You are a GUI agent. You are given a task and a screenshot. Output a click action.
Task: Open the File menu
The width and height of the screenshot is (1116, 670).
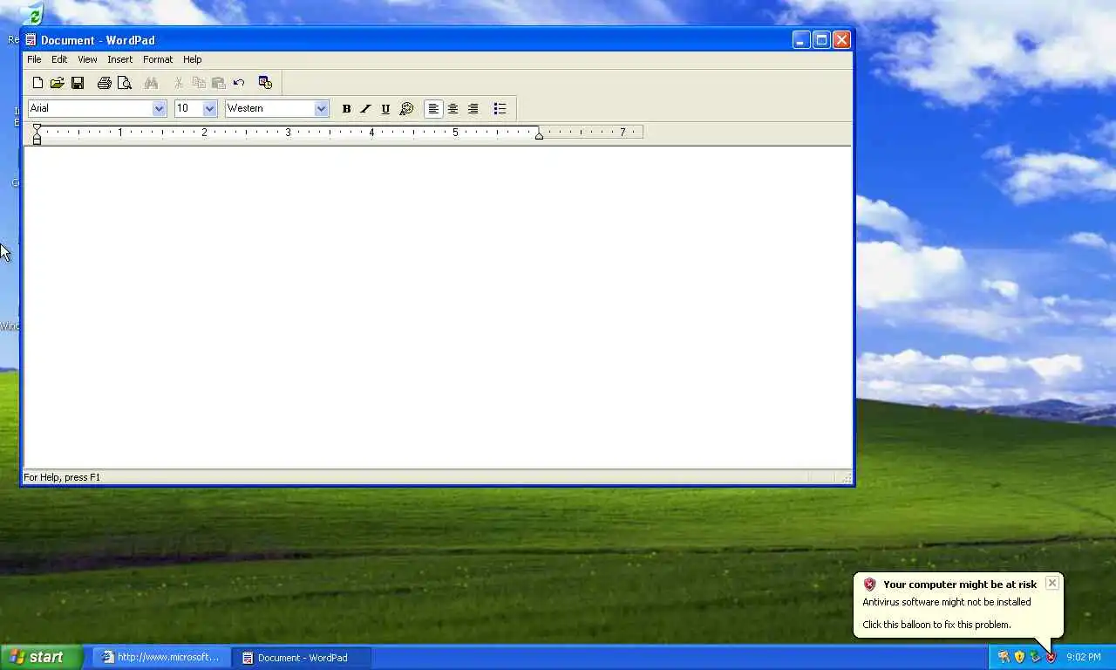pyautogui.click(x=34, y=59)
